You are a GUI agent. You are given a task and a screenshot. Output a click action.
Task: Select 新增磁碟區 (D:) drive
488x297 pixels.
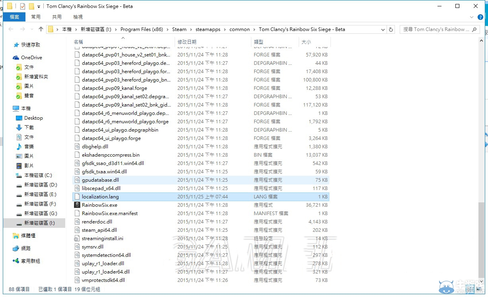click(41, 185)
